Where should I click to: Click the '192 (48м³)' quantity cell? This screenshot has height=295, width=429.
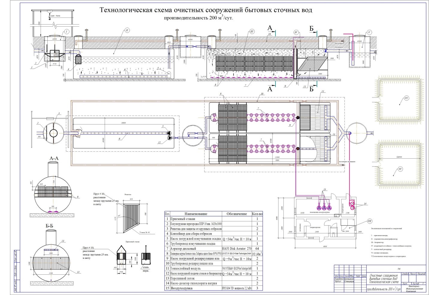(257, 253)
